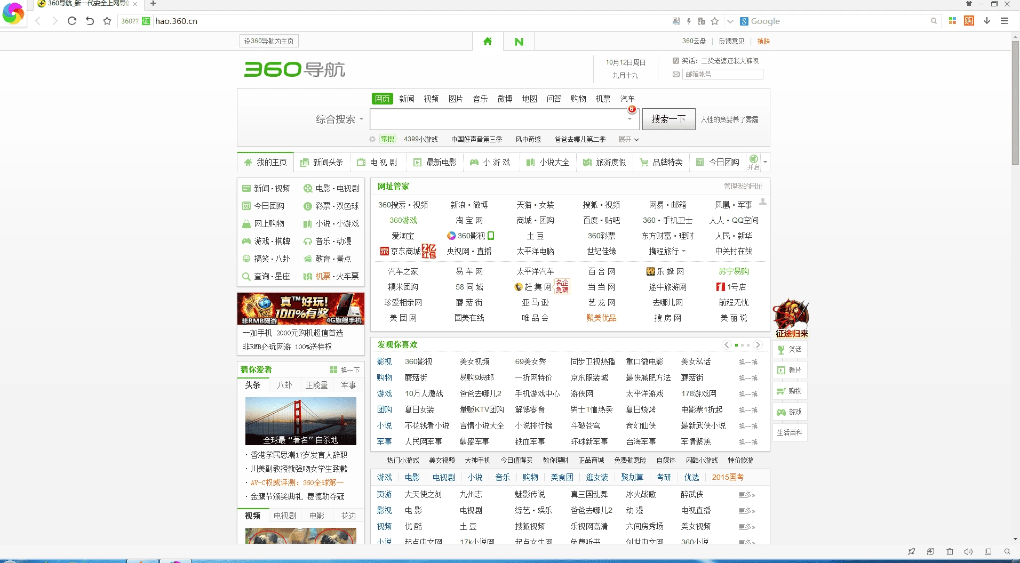Viewport: 1020px width, 563px height.
Task: Select the 音乐 search tab
Action: [x=480, y=99]
